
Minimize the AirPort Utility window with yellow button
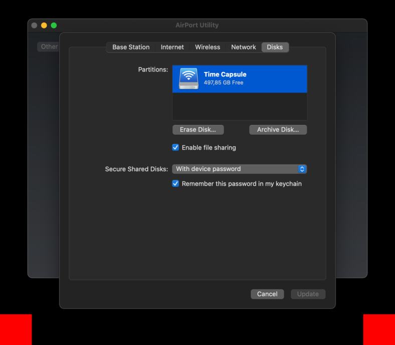click(44, 25)
